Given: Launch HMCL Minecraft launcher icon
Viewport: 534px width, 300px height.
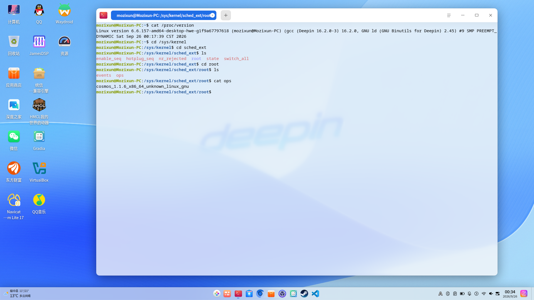Looking at the screenshot, I should pyautogui.click(x=39, y=105).
